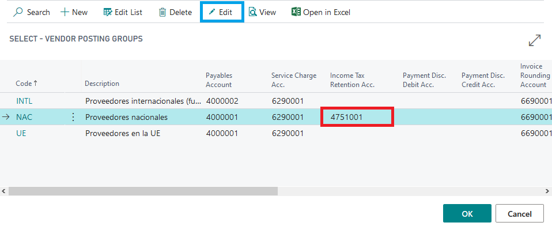Open the Description column header menu
The image size is (552, 230).
coord(102,84)
